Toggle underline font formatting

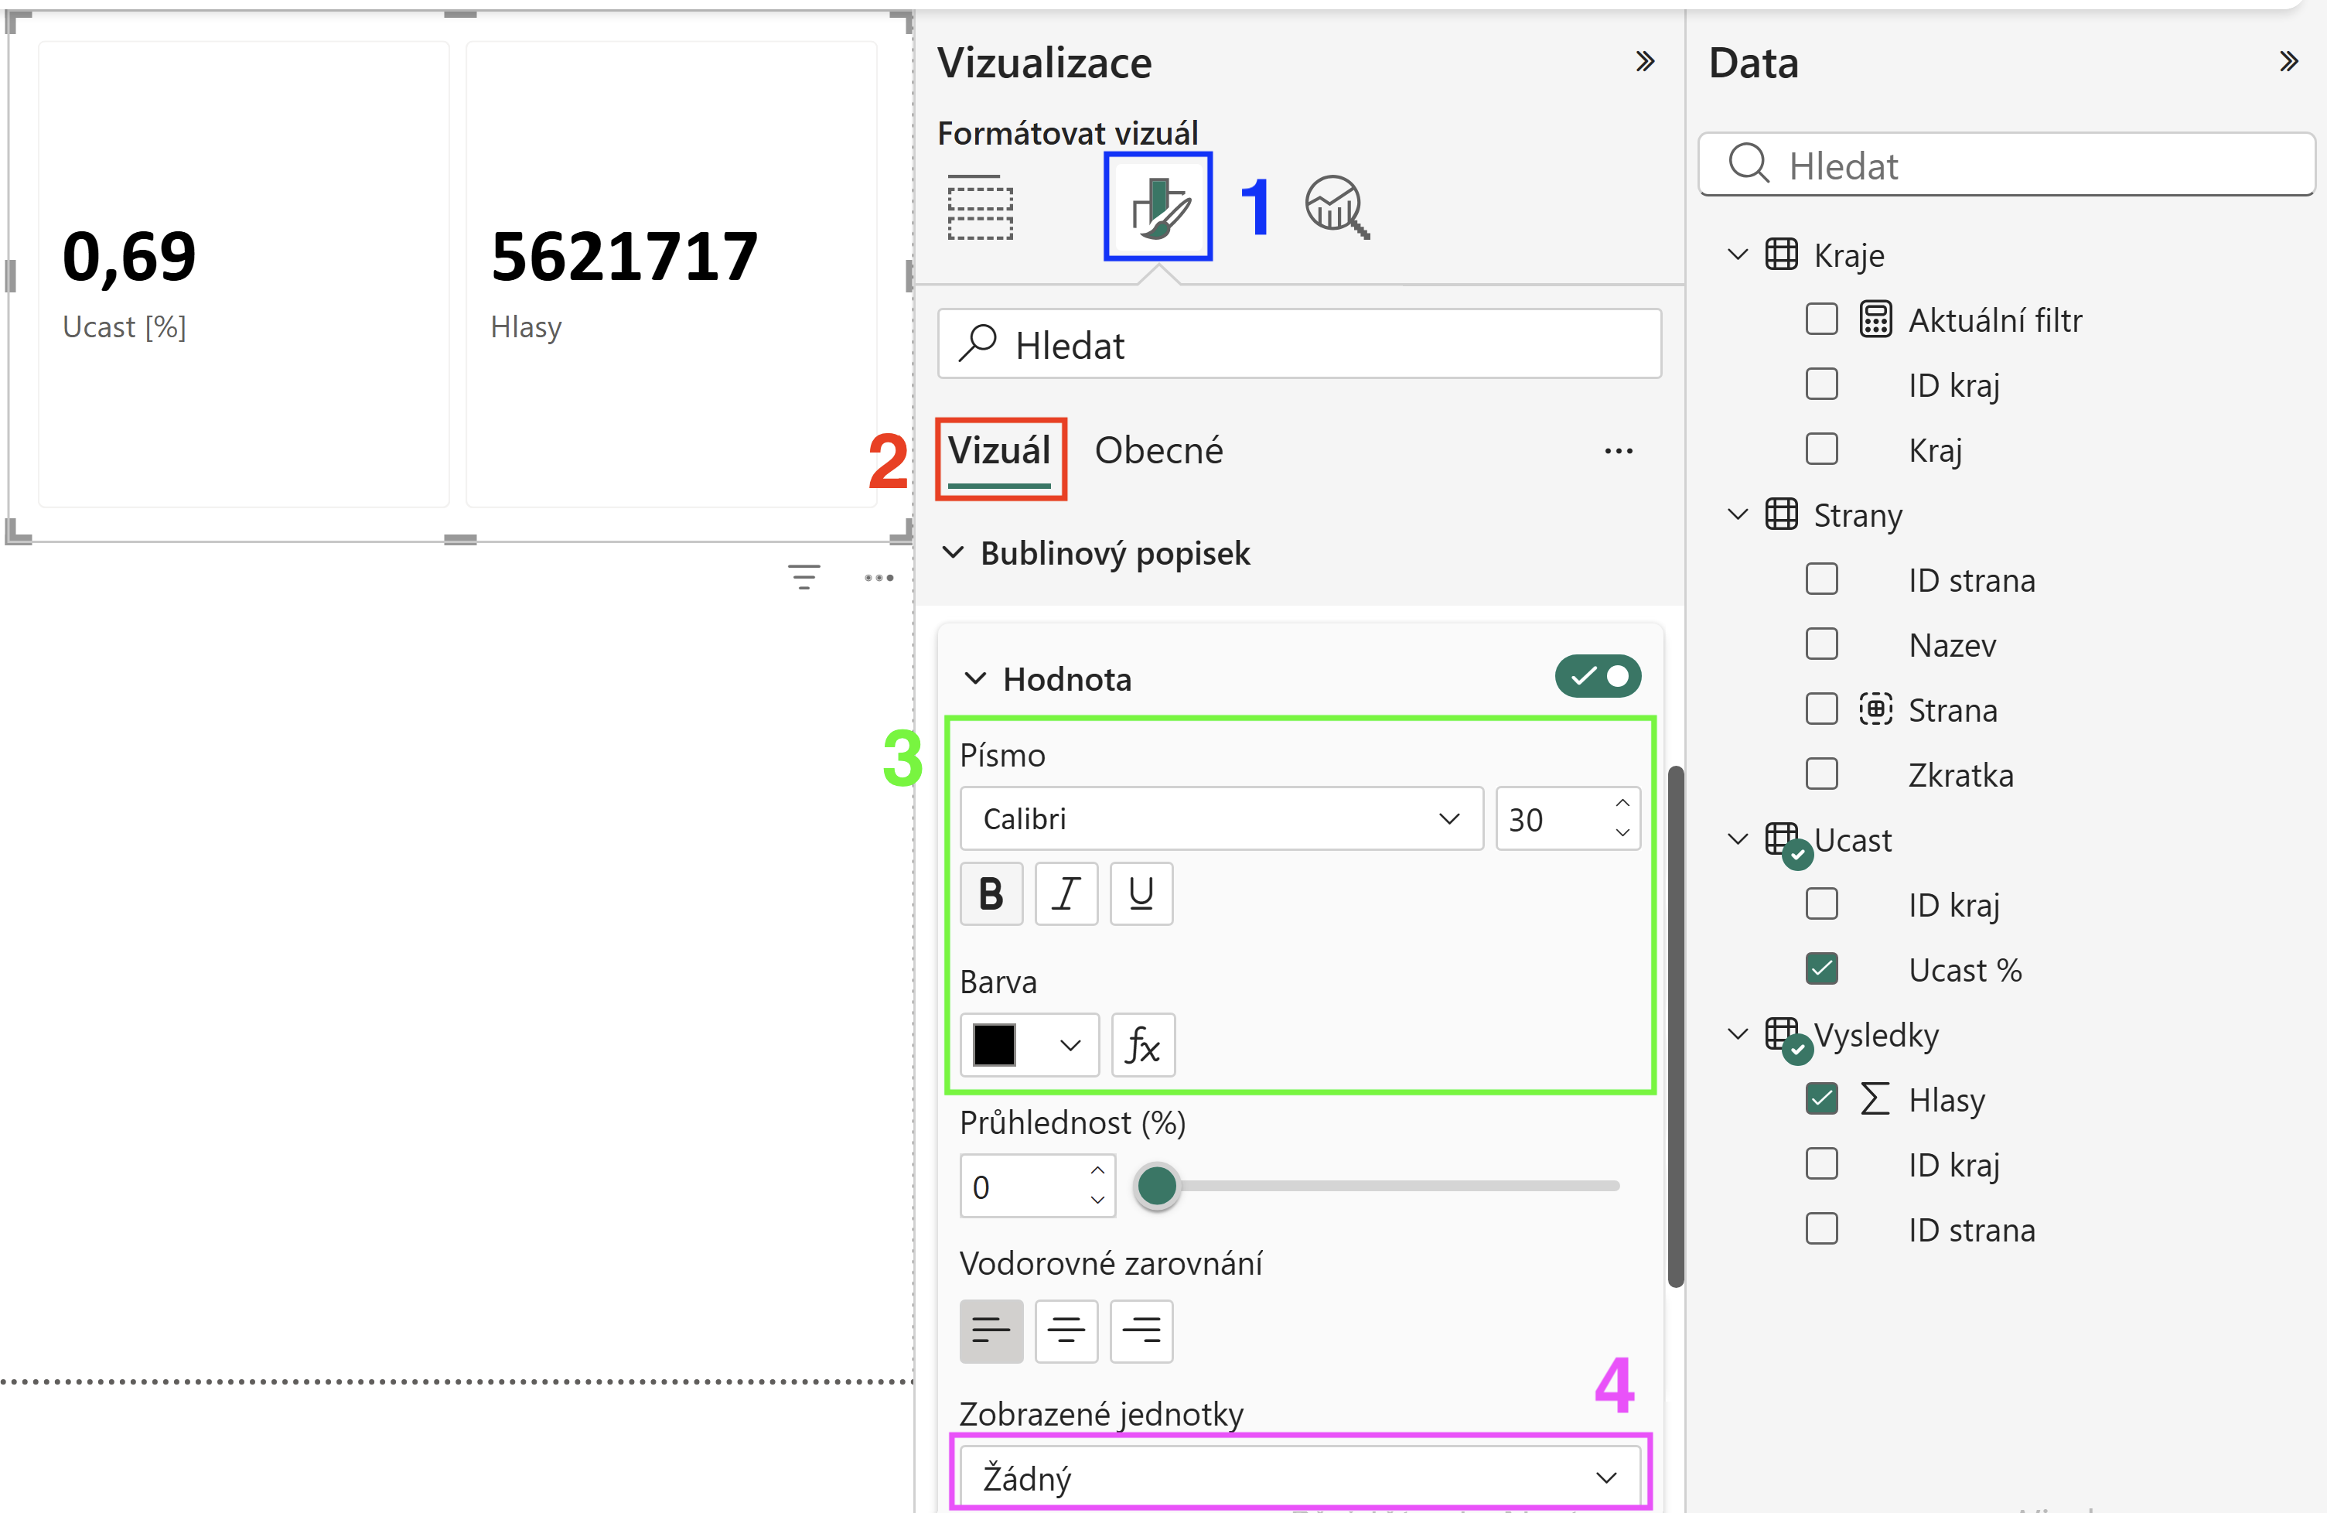pyautogui.click(x=1142, y=894)
